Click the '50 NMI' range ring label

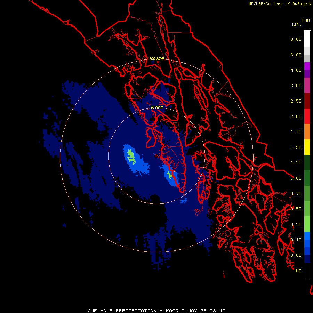157,107
